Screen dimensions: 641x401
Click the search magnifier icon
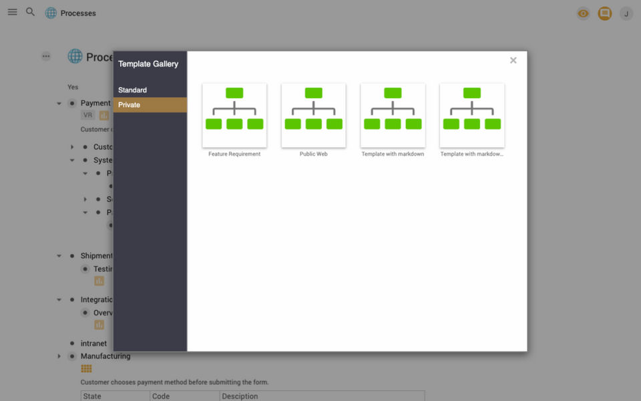click(30, 12)
